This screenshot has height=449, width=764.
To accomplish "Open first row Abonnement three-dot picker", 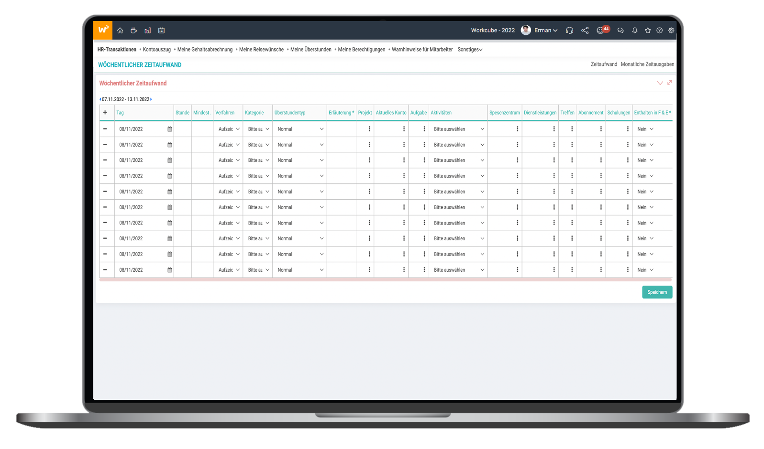I will point(601,129).
